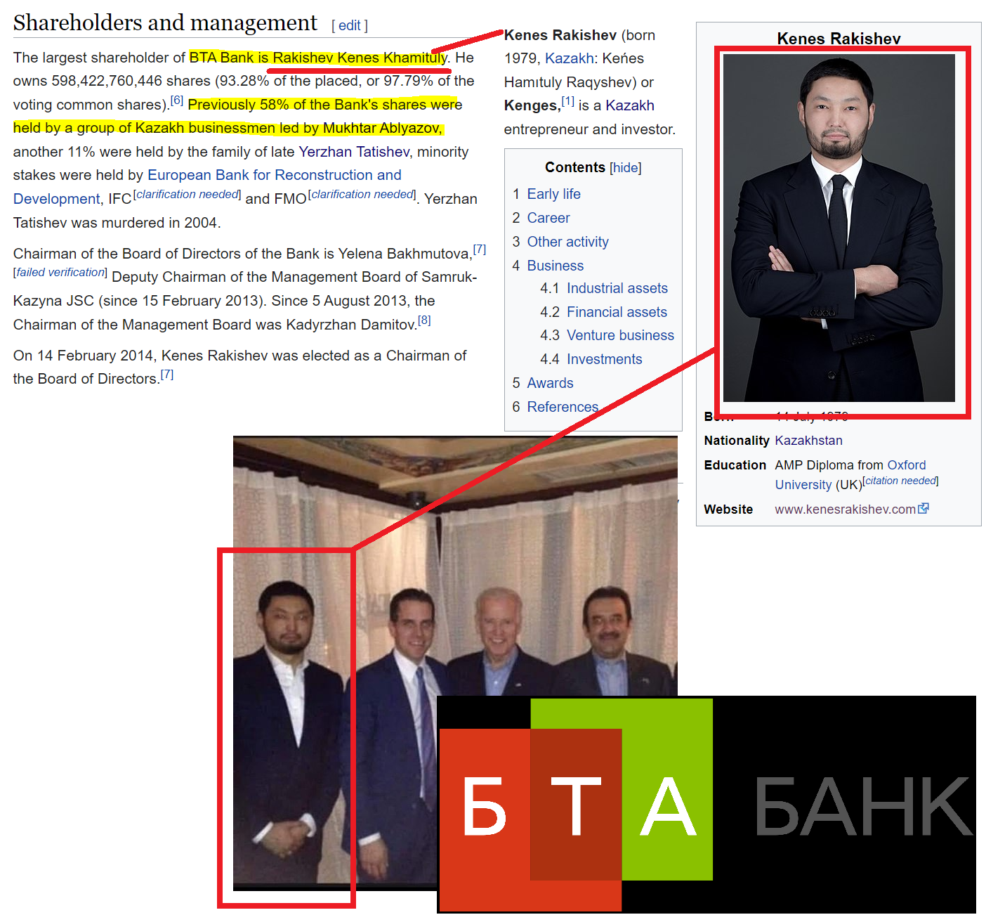
Task: Open the Awards section link
Action: tap(550, 383)
